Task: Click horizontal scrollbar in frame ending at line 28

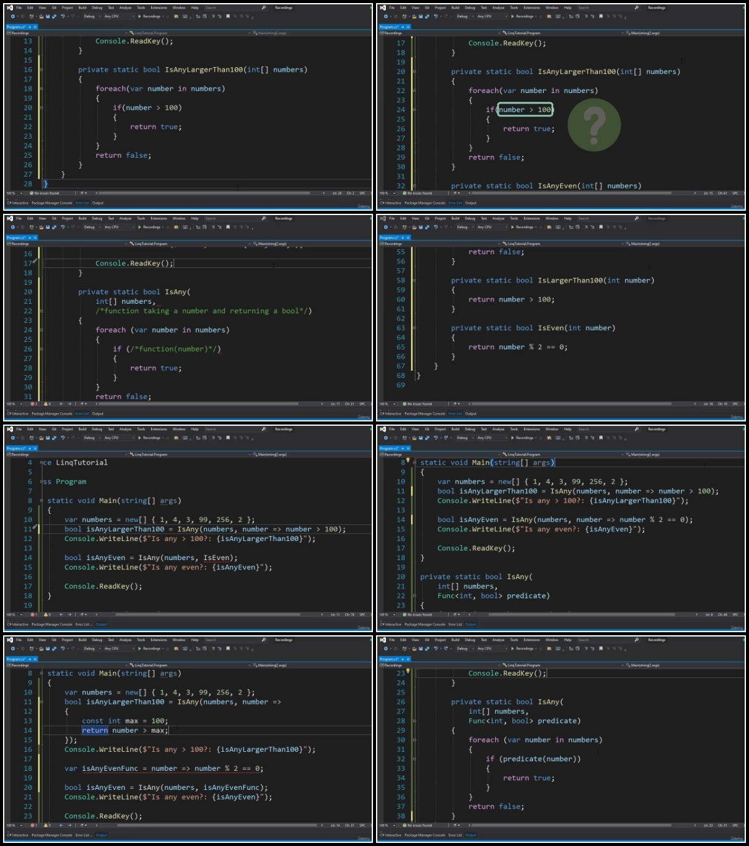Action: [x=203, y=193]
